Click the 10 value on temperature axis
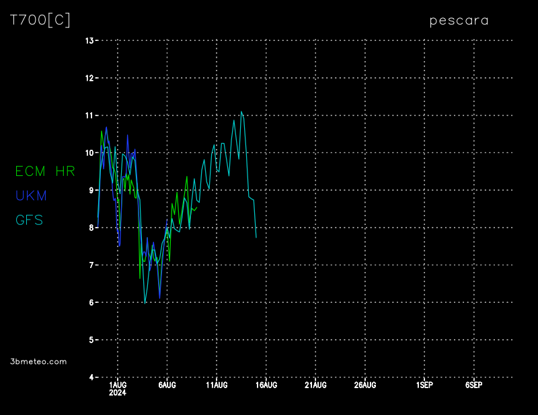 click(89, 153)
